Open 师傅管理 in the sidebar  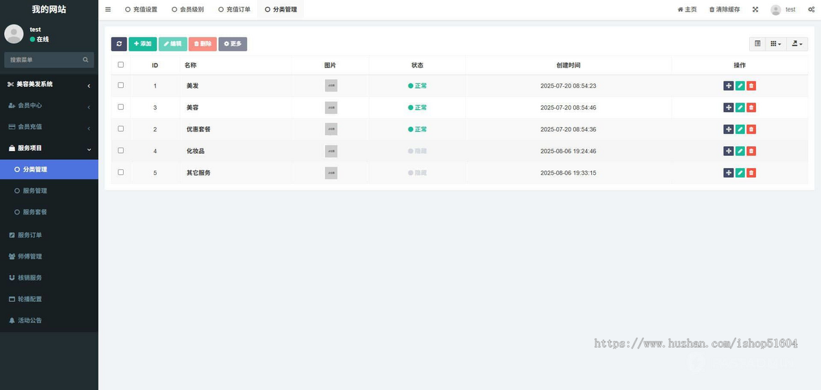(x=49, y=256)
